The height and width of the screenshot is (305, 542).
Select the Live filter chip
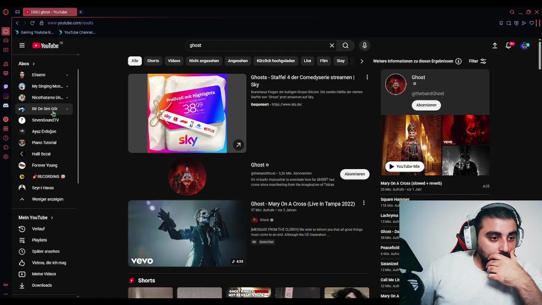click(x=307, y=61)
